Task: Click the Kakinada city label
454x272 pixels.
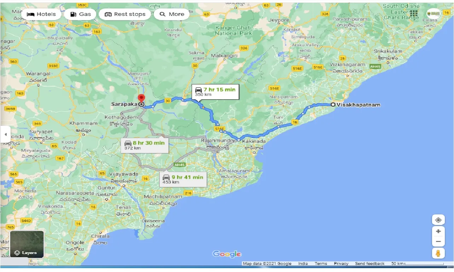Action: [254, 141]
